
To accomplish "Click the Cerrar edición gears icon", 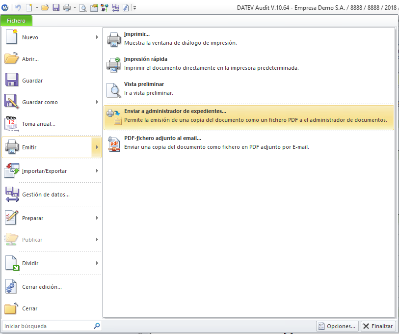I will [11, 287].
